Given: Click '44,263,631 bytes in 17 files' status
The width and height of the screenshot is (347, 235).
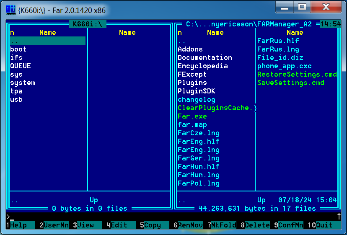Looking at the screenshot, I should click(257, 209).
